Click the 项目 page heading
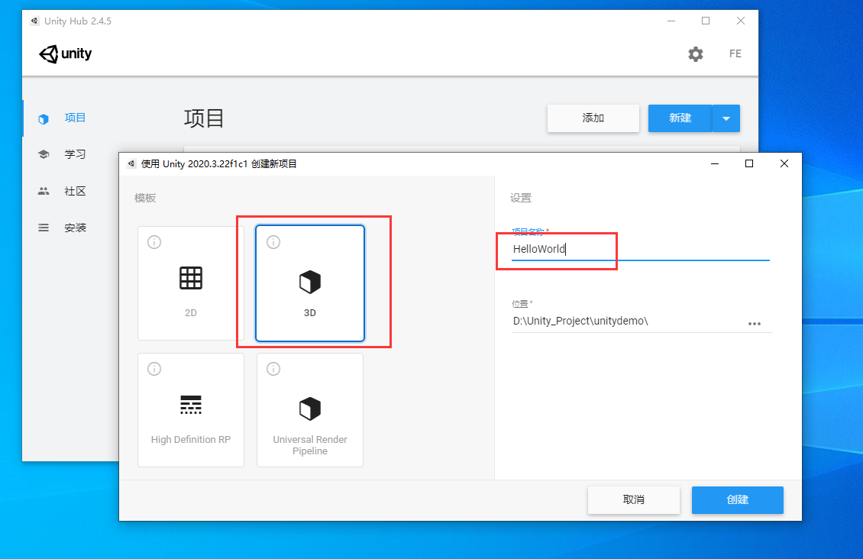The width and height of the screenshot is (863, 559). point(204,118)
